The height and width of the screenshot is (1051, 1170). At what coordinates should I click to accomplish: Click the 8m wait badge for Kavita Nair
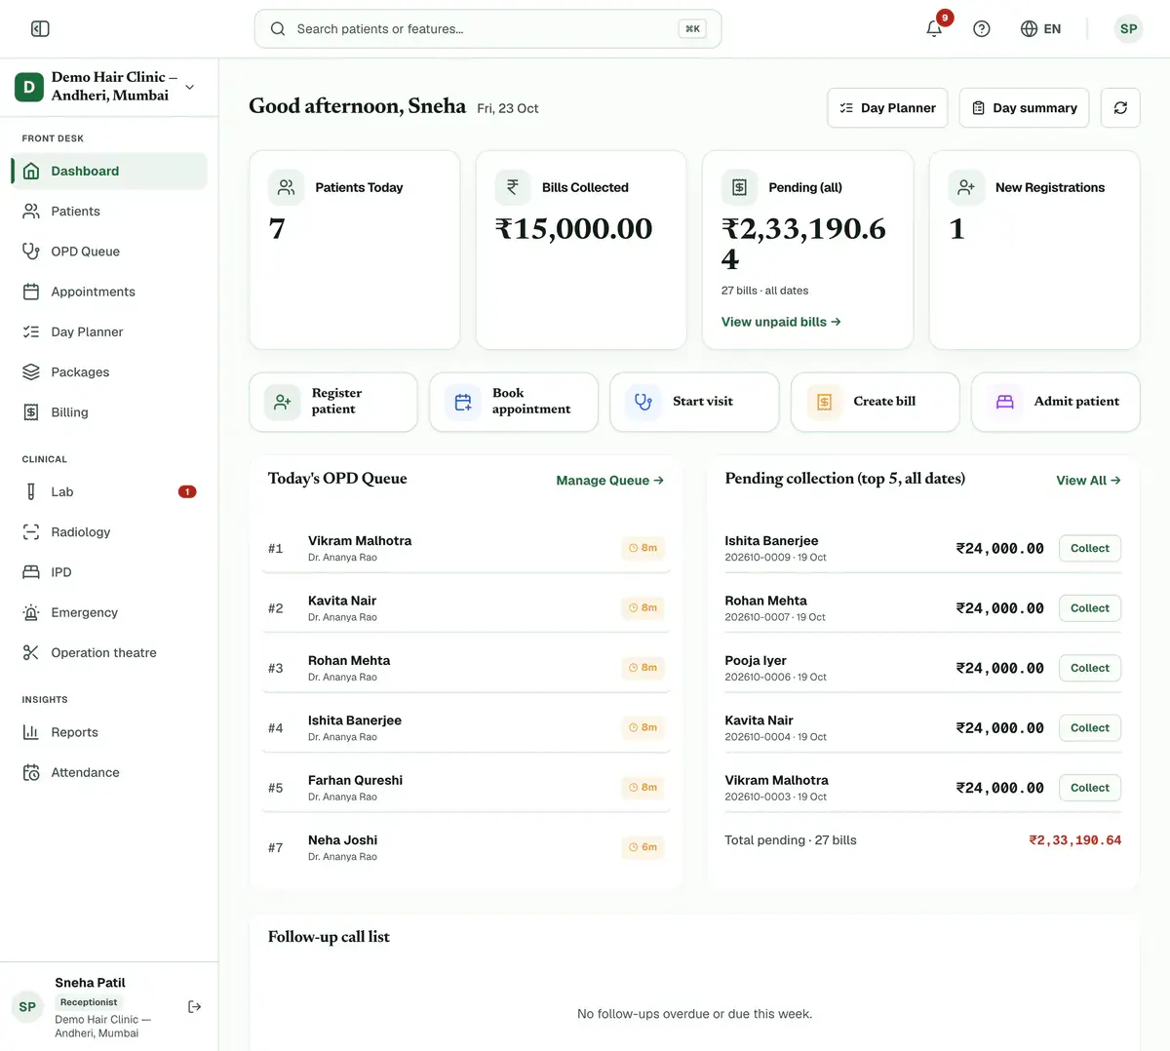tap(643, 608)
